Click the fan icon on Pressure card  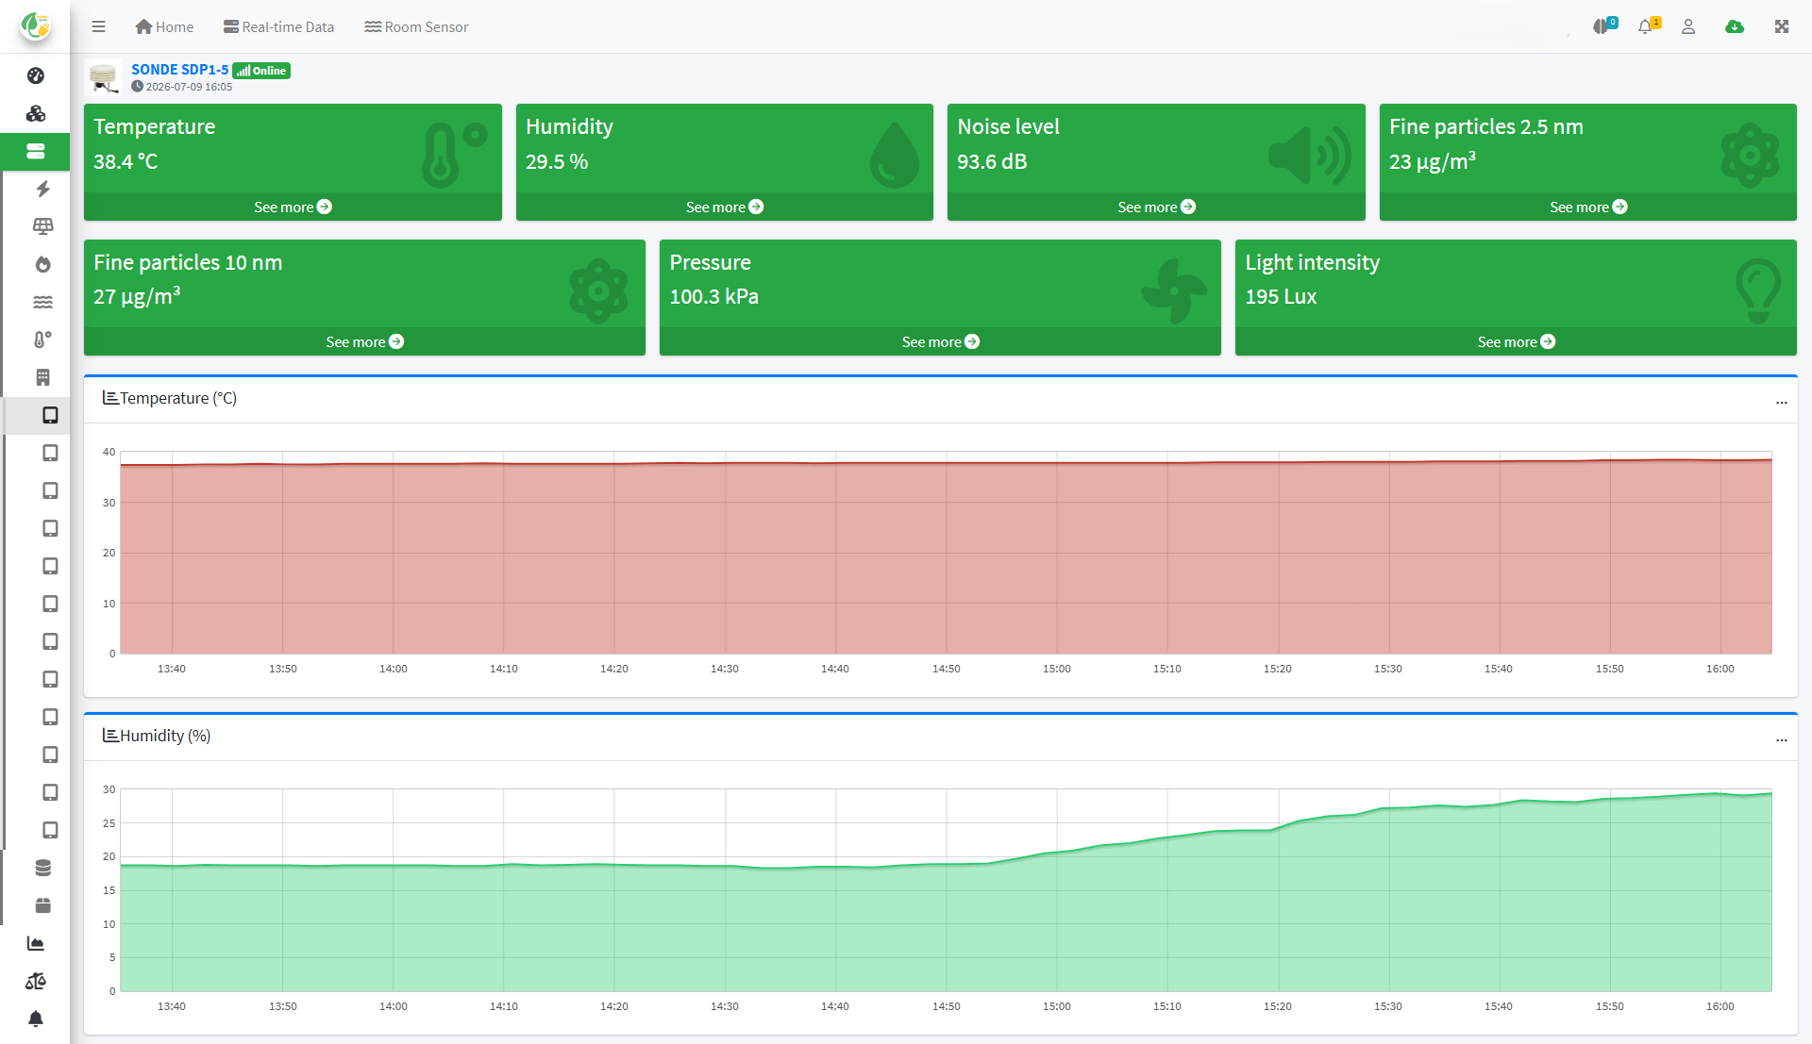tap(1174, 290)
